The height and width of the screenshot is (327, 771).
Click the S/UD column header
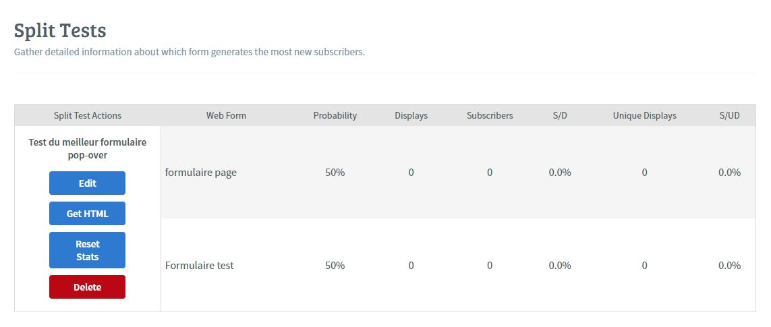(x=729, y=115)
